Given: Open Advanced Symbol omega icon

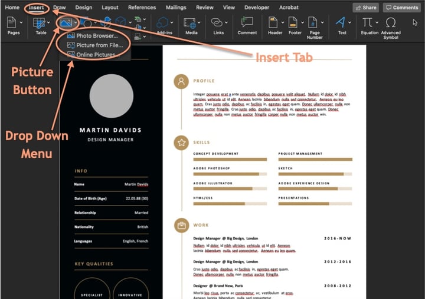Looking at the screenshot, I should pos(391,23).
